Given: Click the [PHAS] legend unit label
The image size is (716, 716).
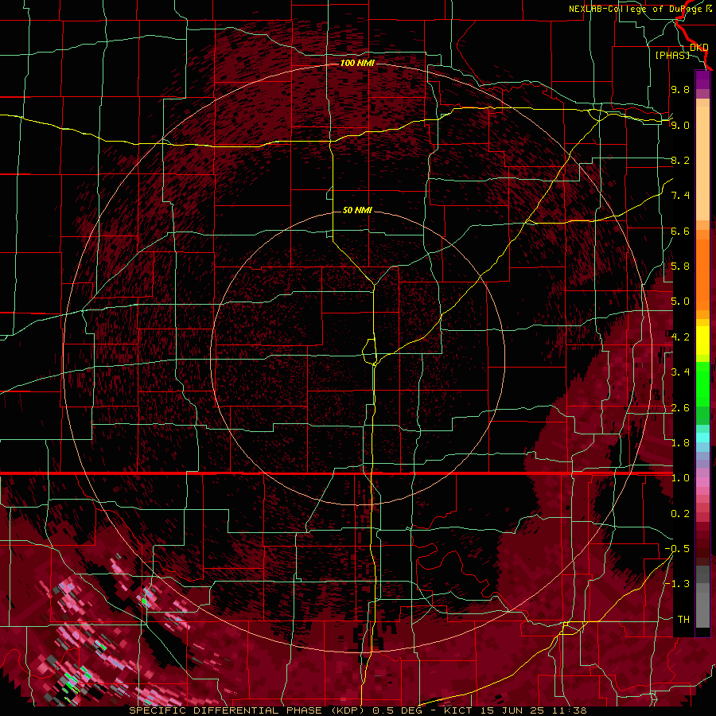Looking at the screenshot, I should 672,55.
